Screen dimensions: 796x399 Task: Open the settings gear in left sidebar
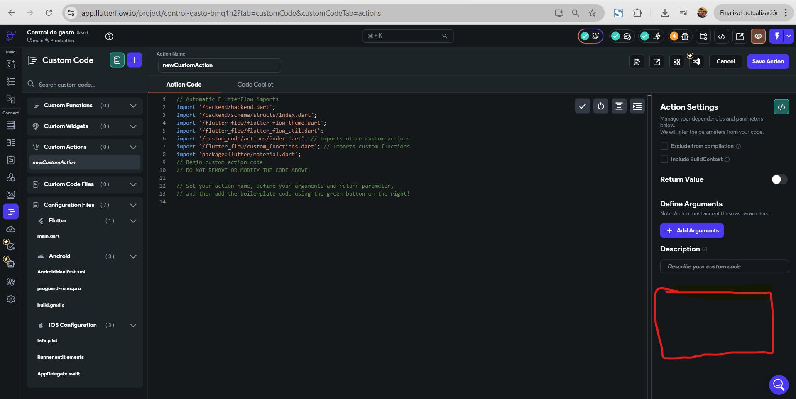[11, 299]
